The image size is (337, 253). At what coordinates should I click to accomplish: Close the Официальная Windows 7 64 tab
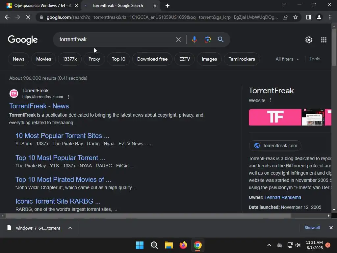click(76, 6)
